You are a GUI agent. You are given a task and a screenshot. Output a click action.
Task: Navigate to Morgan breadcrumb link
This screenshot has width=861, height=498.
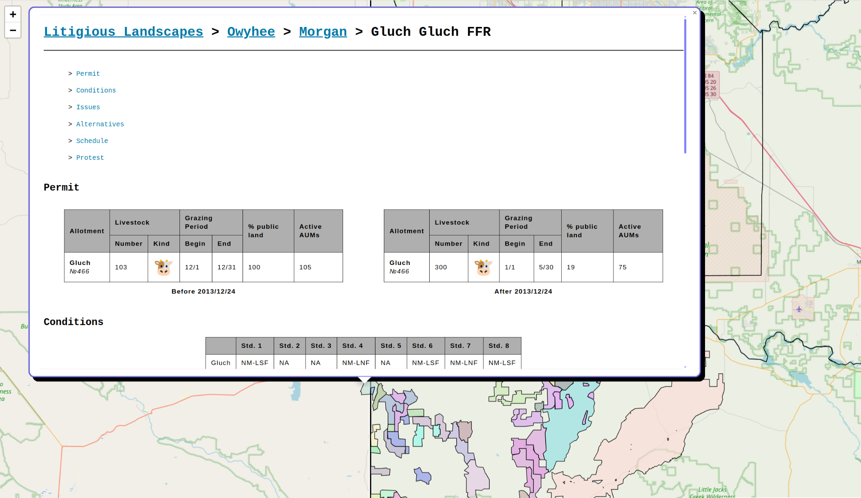[x=323, y=32]
